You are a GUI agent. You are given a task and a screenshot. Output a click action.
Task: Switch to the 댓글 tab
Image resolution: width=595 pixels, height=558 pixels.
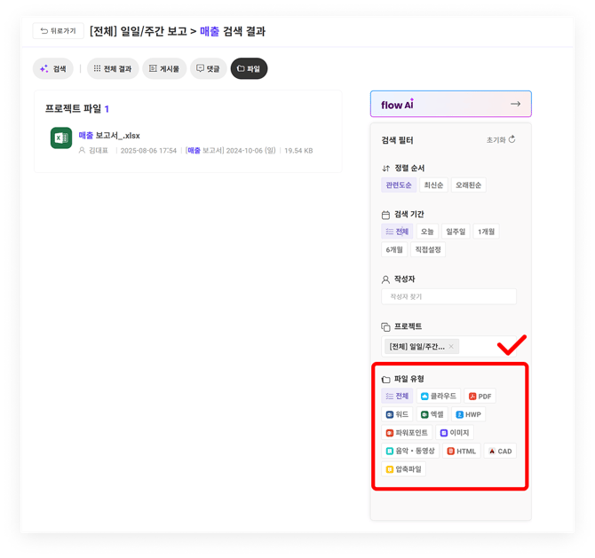click(x=207, y=68)
